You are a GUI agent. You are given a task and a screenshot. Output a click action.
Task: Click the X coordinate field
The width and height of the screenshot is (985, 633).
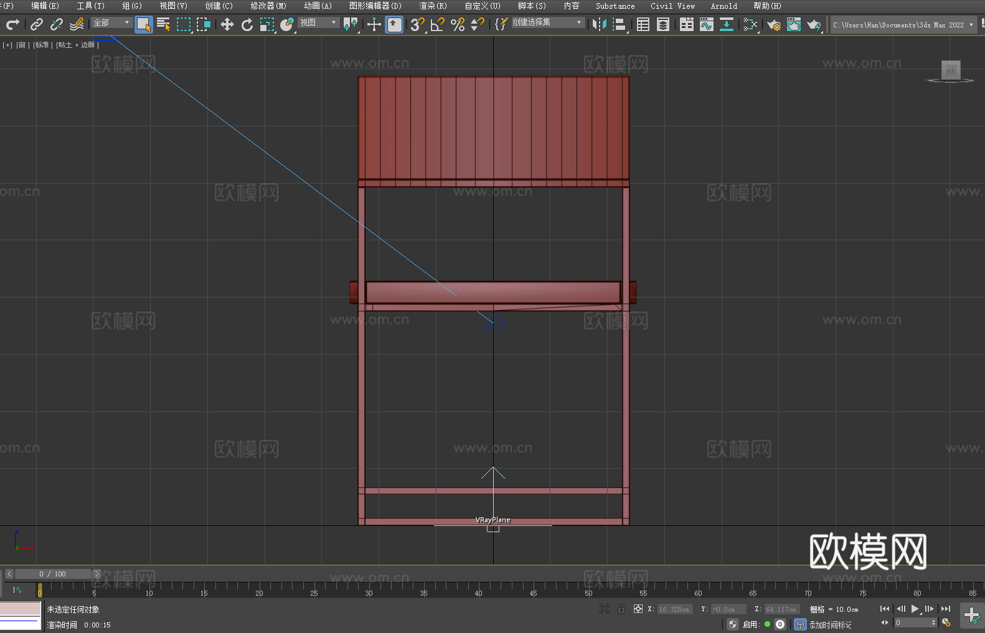675,609
